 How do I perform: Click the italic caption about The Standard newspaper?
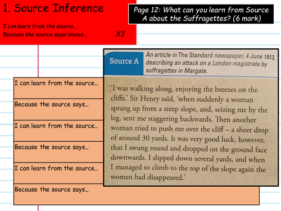pos(210,63)
